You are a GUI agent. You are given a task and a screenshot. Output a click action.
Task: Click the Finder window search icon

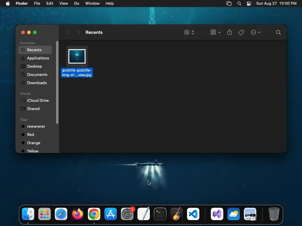tap(278, 32)
